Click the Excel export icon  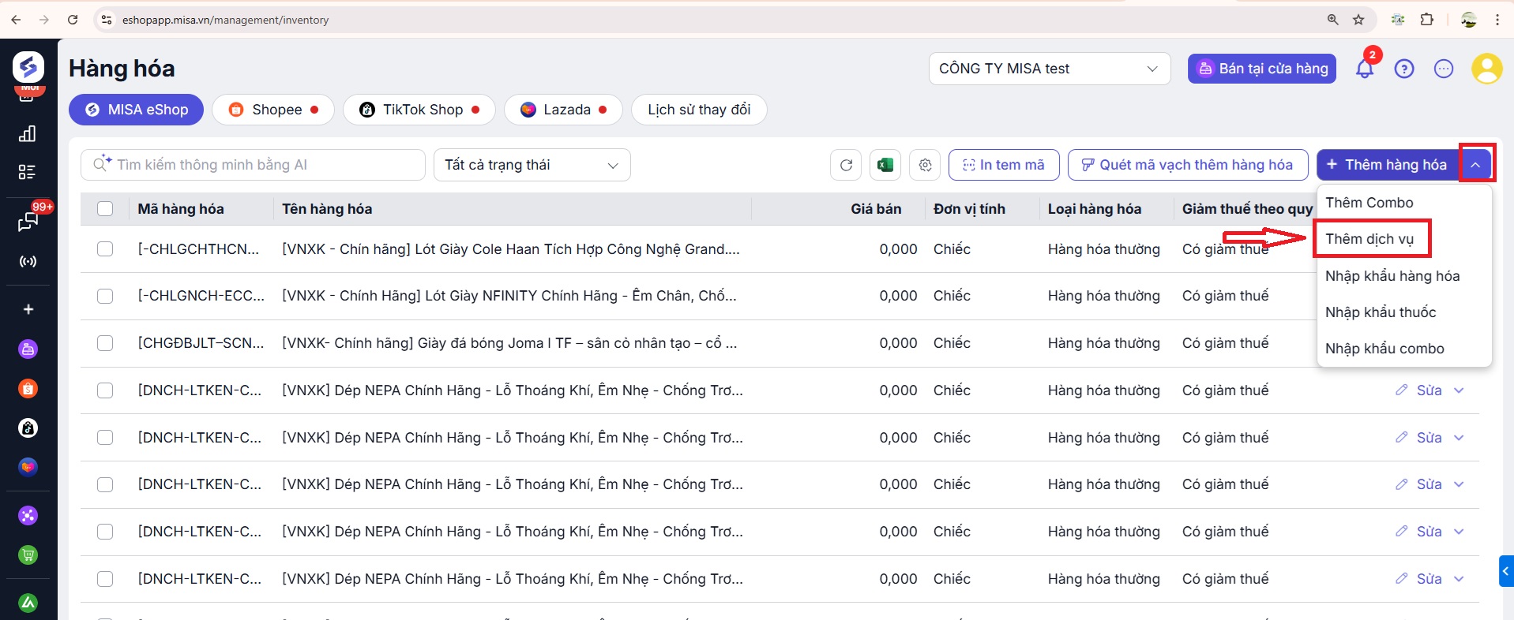(x=885, y=165)
